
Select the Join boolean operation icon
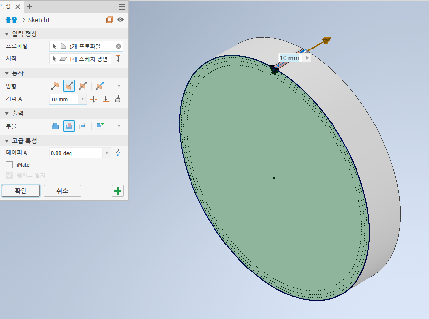55,126
